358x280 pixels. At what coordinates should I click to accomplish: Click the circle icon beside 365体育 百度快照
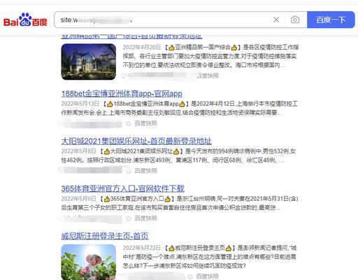pyautogui.click(x=129, y=218)
